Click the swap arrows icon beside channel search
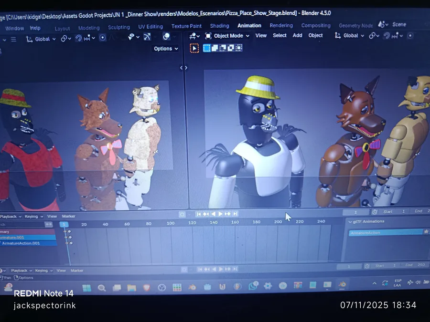The height and width of the screenshot is (322, 430). (x=49, y=224)
